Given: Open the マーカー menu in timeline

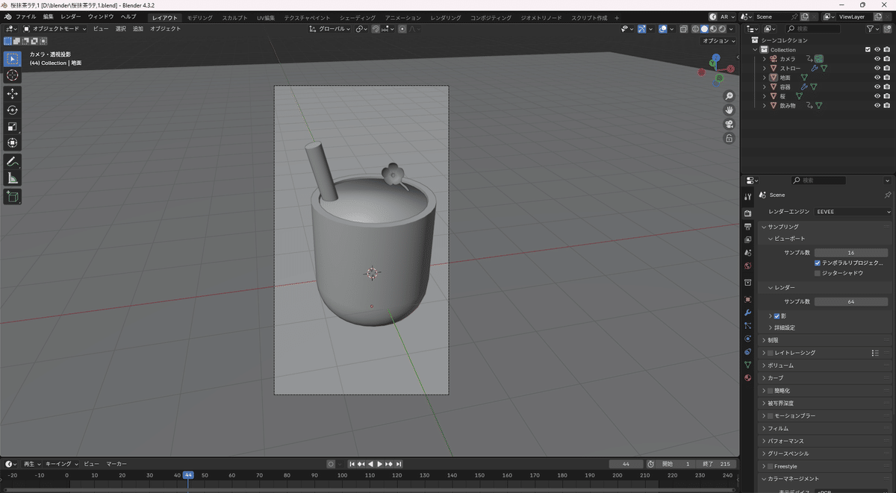Looking at the screenshot, I should pos(116,464).
